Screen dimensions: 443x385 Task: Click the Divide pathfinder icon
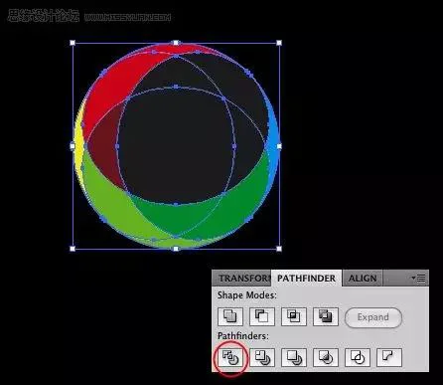click(x=230, y=357)
